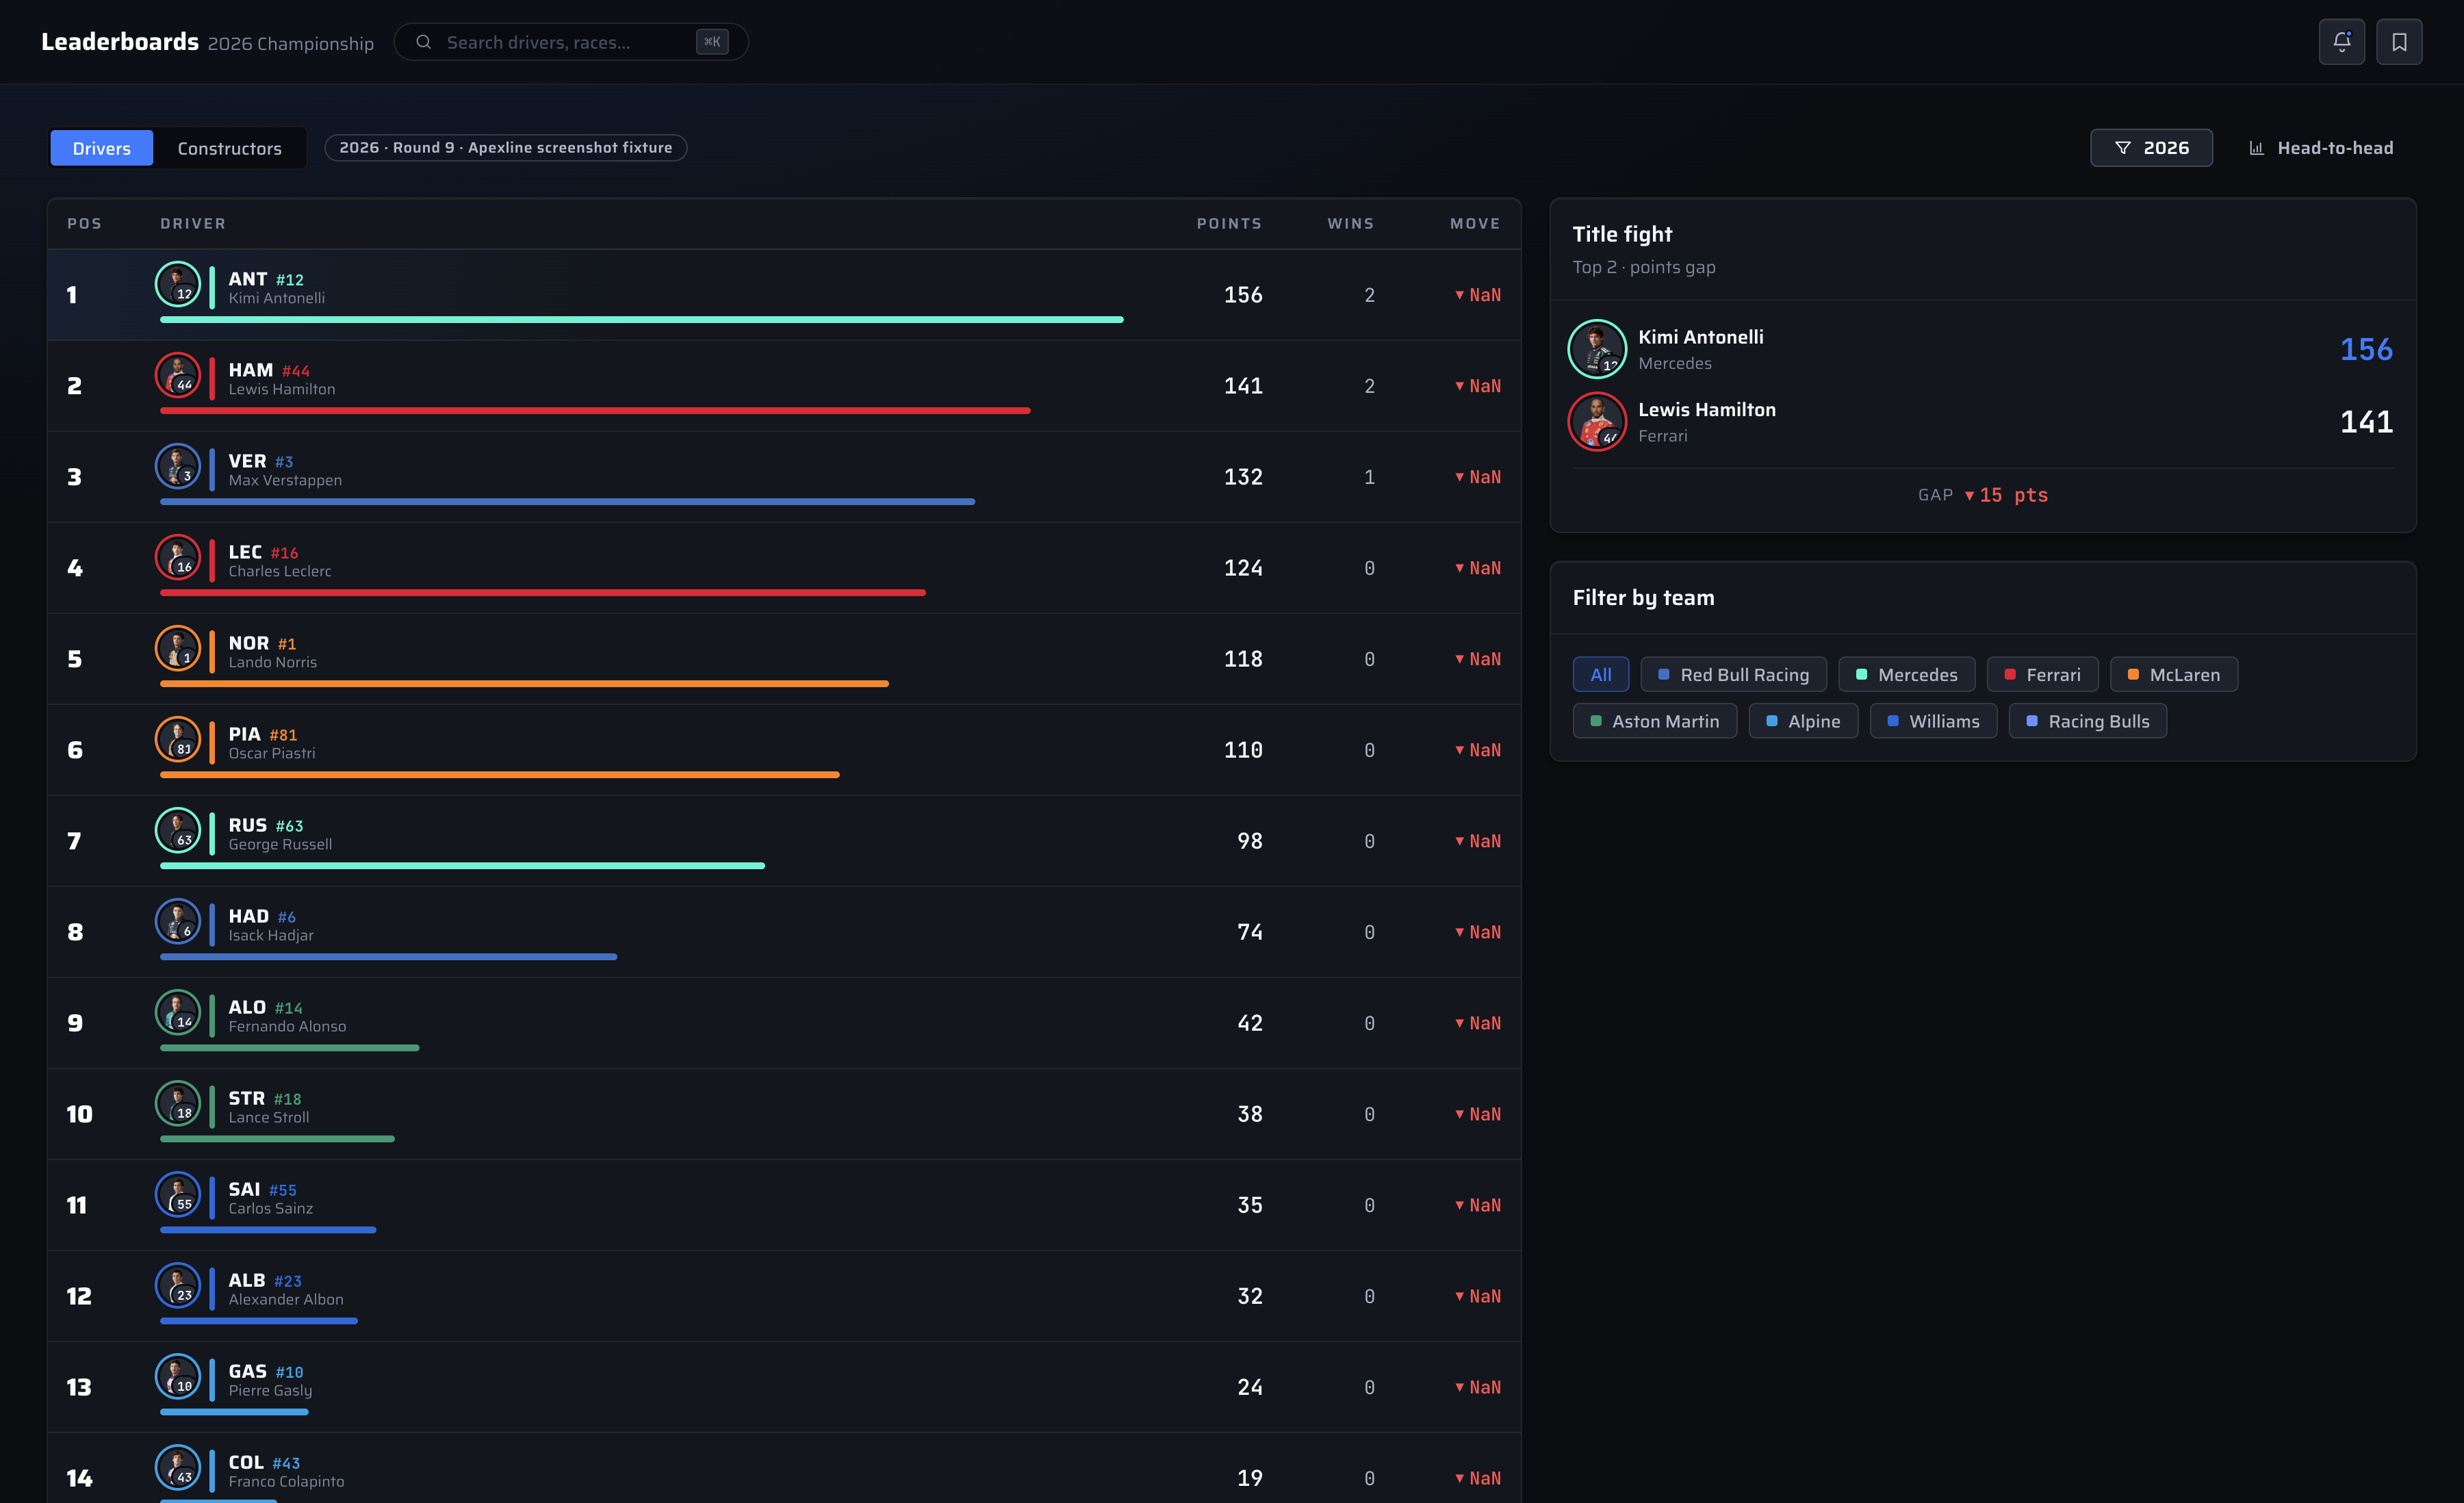Switch to the Drivers tab
The height and width of the screenshot is (1503, 2464).
[x=102, y=148]
